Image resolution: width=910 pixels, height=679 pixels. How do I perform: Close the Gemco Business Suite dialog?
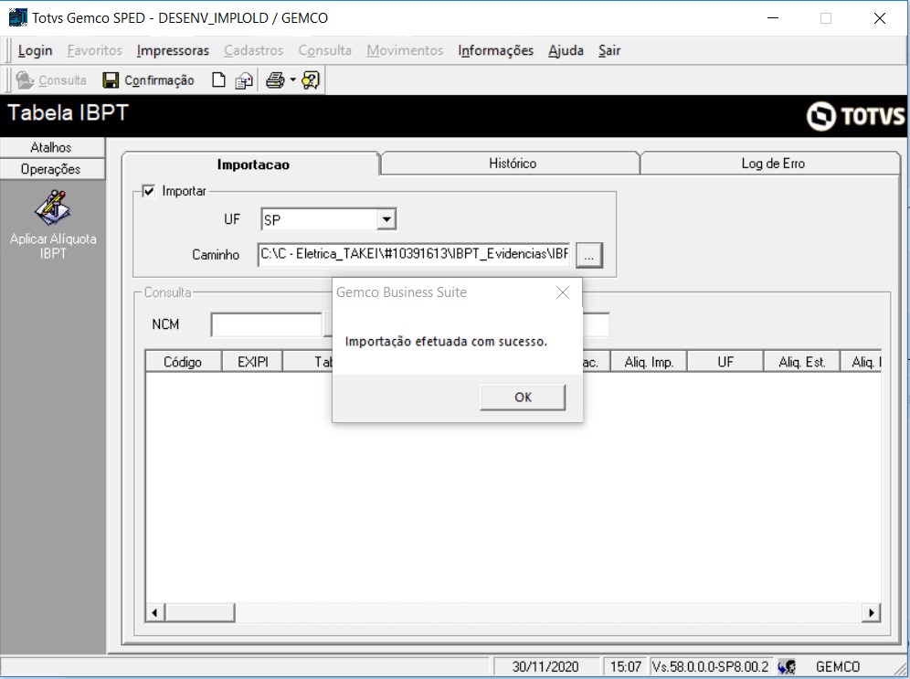pyautogui.click(x=563, y=292)
